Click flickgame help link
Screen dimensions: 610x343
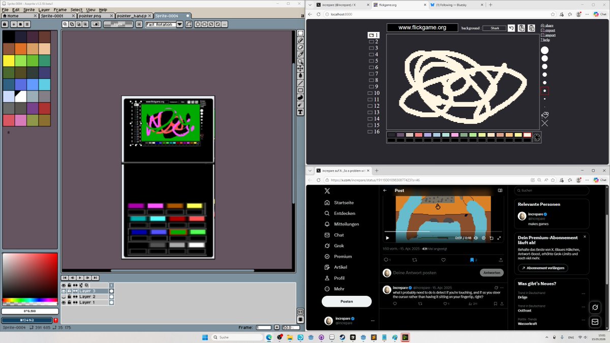point(546,40)
